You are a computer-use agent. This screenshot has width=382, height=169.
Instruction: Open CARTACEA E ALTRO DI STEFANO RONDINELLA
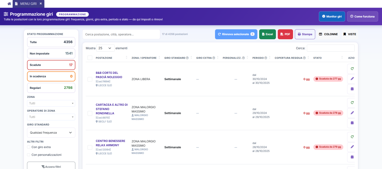112,109
